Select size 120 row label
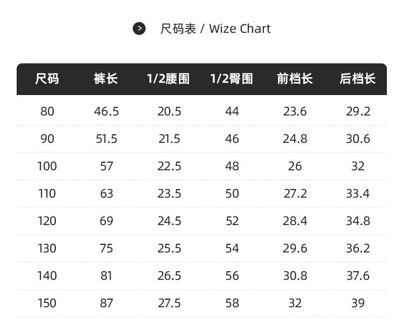The height and width of the screenshot is (326, 403). tap(47, 221)
